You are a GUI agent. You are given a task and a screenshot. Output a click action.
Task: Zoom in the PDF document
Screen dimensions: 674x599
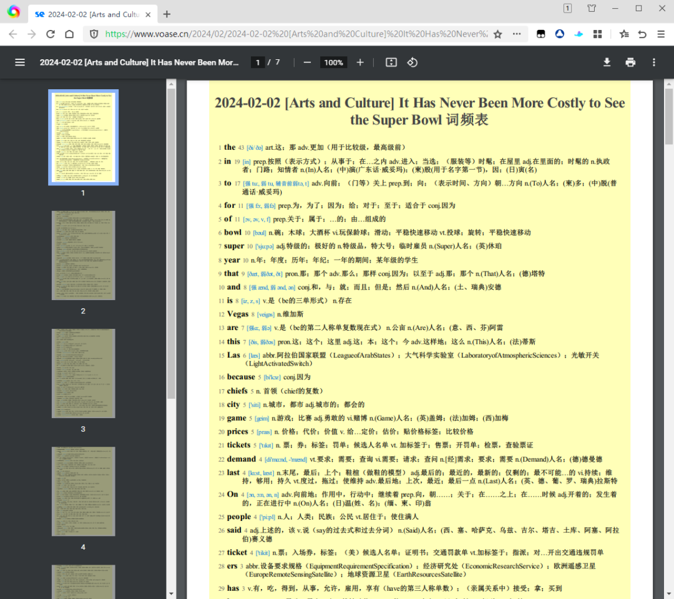pyautogui.click(x=360, y=62)
